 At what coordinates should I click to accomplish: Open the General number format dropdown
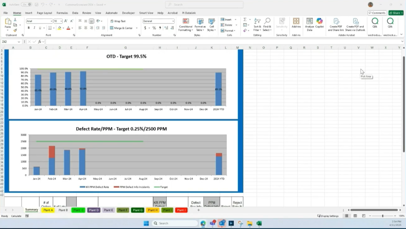point(173,21)
